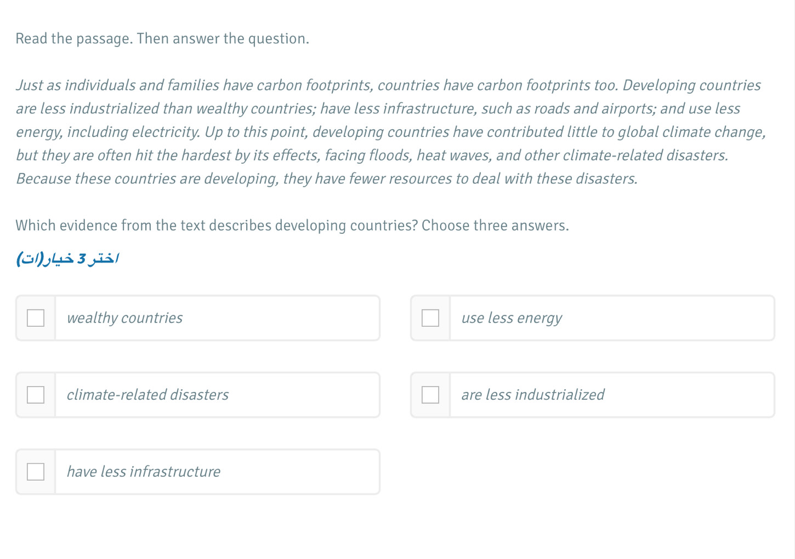795x559 pixels.
Task: Check the box for wealthy countries
Action: tap(36, 318)
